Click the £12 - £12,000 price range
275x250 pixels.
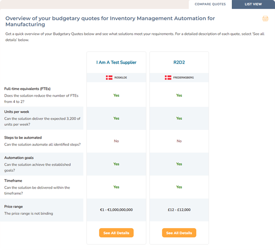179,210
